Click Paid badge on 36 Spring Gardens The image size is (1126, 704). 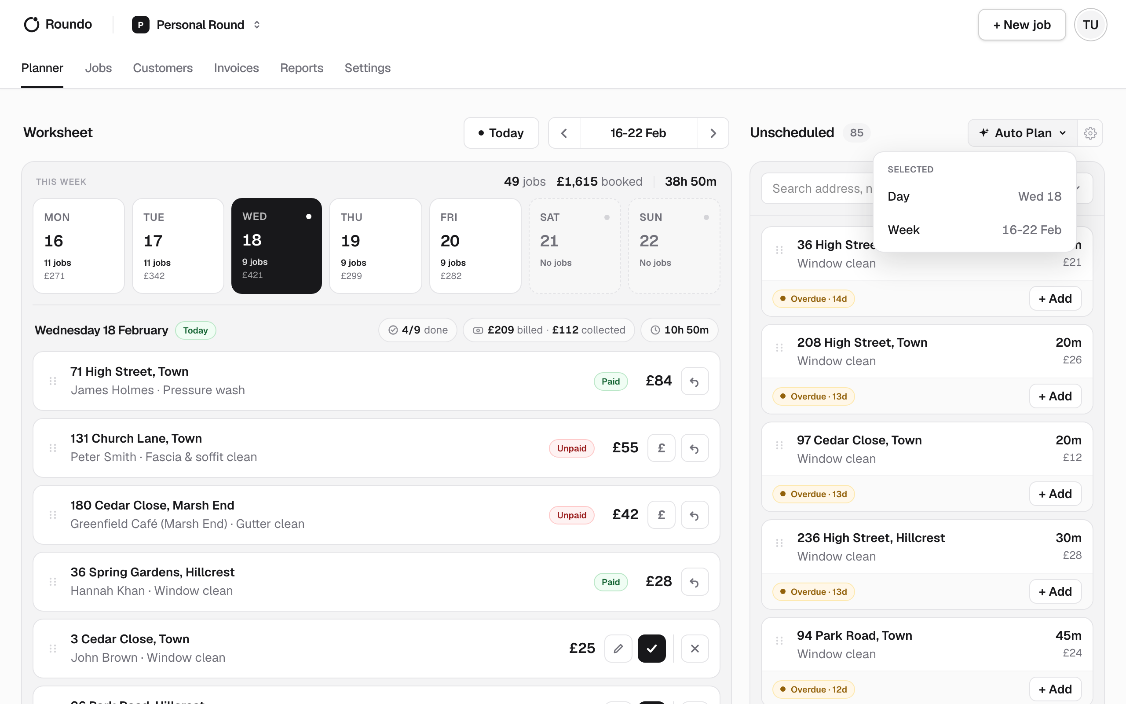click(611, 582)
